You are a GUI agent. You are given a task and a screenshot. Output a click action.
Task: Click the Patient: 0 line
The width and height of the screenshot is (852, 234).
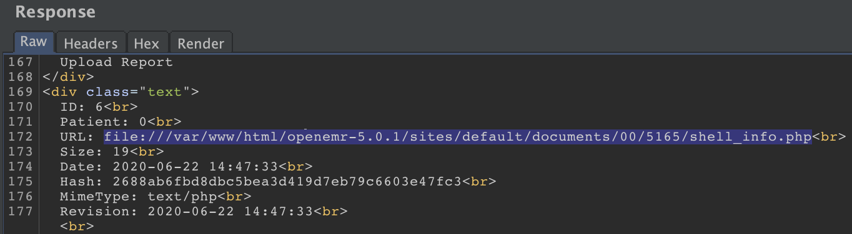pyautogui.click(x=121, y=121)
